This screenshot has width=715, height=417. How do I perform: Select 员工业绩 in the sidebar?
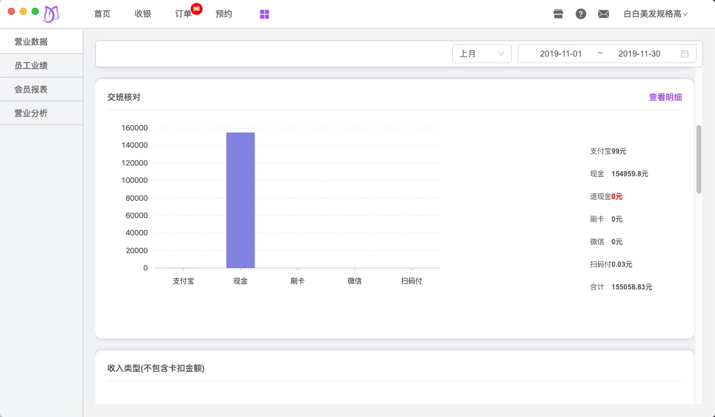(x=31, y=66)
